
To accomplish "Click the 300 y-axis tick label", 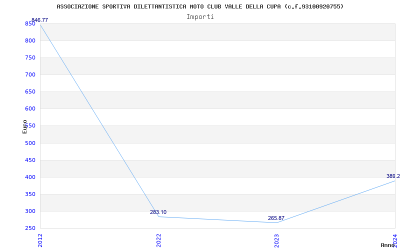I will click(30, 211).
